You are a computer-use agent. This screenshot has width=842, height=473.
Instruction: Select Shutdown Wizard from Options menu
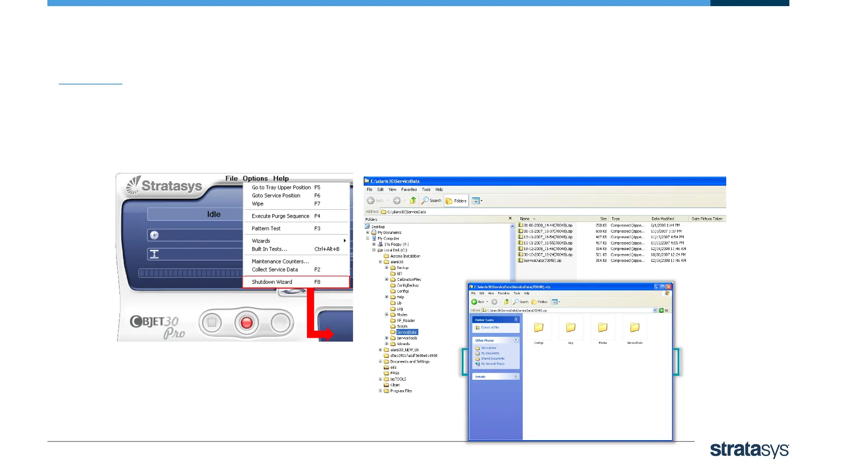pos(272,282)
